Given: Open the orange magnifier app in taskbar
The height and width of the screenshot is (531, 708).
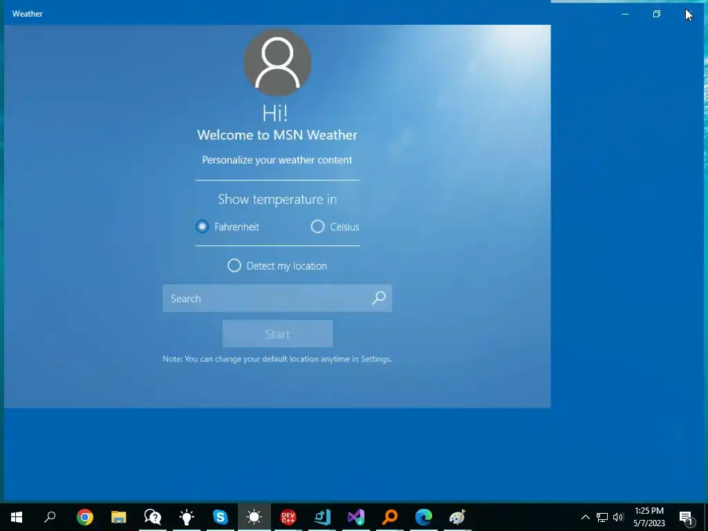Looking at the screenshot, I should pyautogui.click(x=390, y=517).
